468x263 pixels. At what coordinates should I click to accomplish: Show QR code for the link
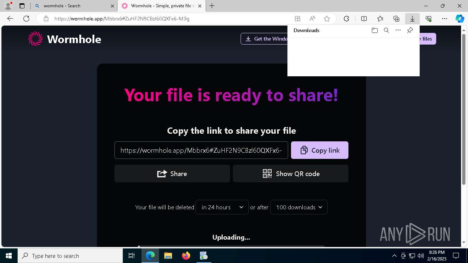coord(291,174)
